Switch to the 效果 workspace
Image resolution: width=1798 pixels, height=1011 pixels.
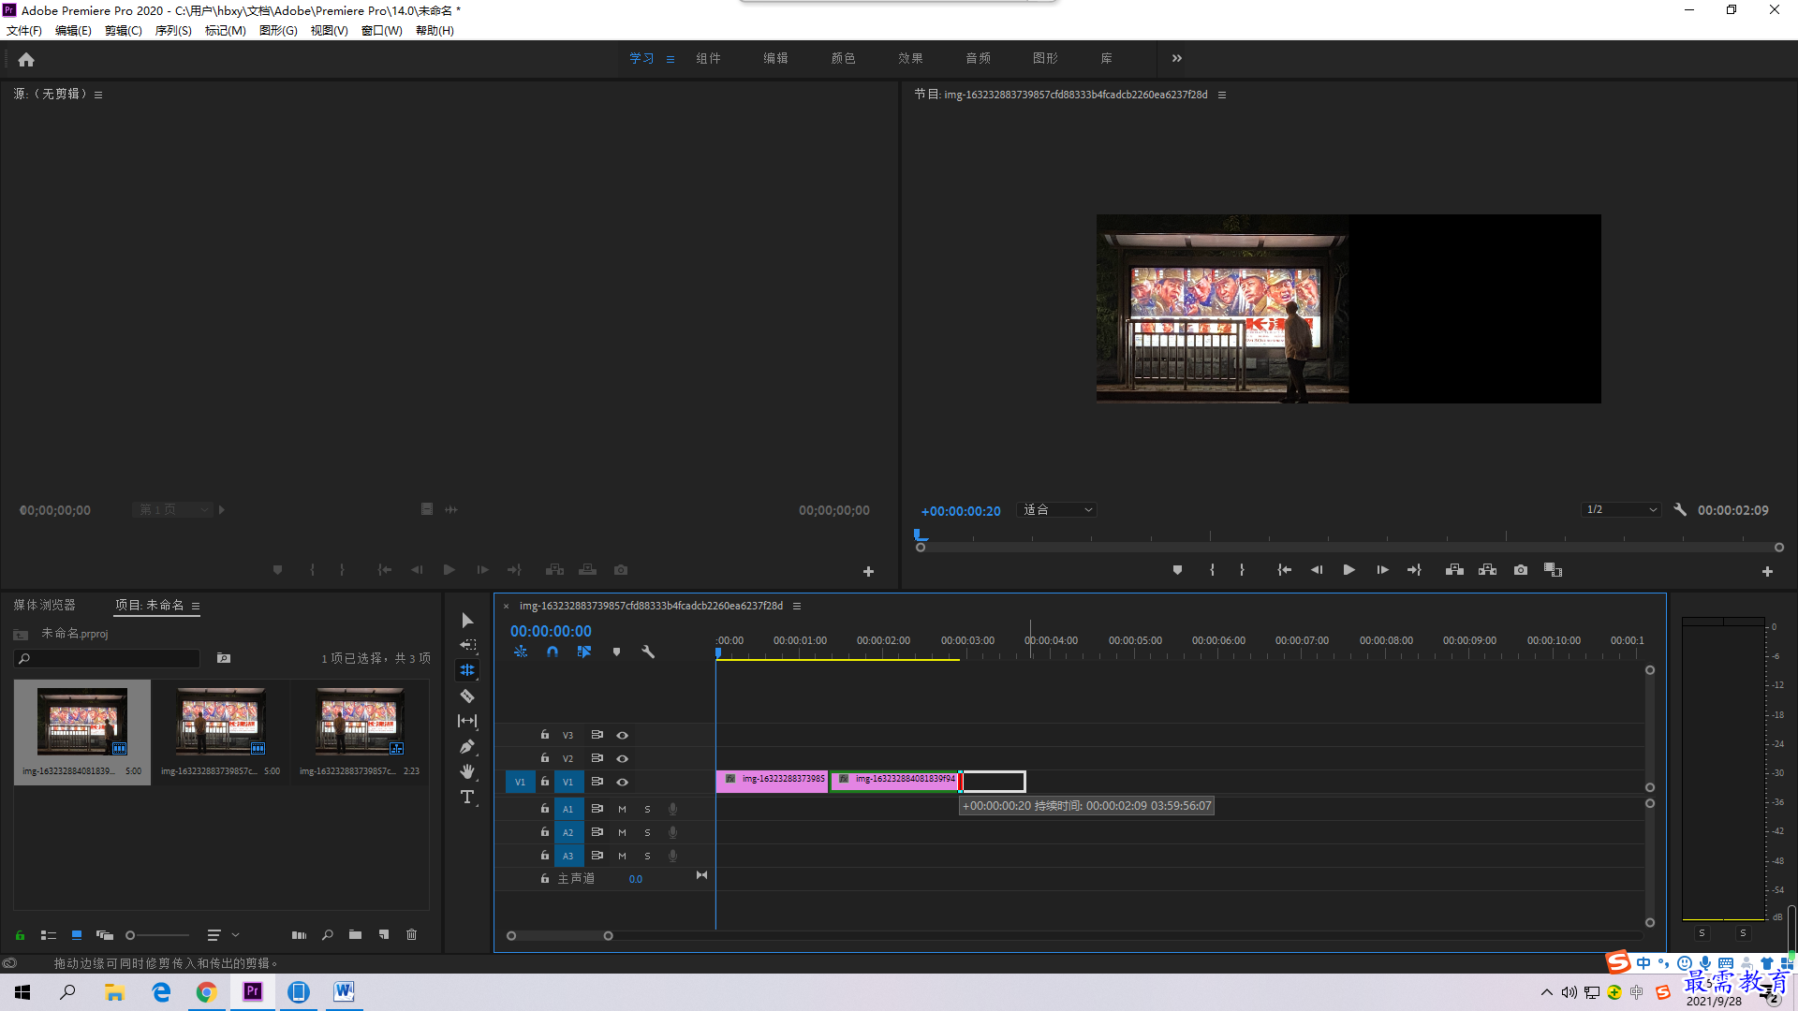910,58
